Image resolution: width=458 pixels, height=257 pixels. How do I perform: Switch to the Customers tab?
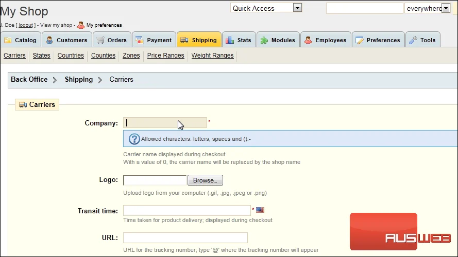(x=67, y=40)
